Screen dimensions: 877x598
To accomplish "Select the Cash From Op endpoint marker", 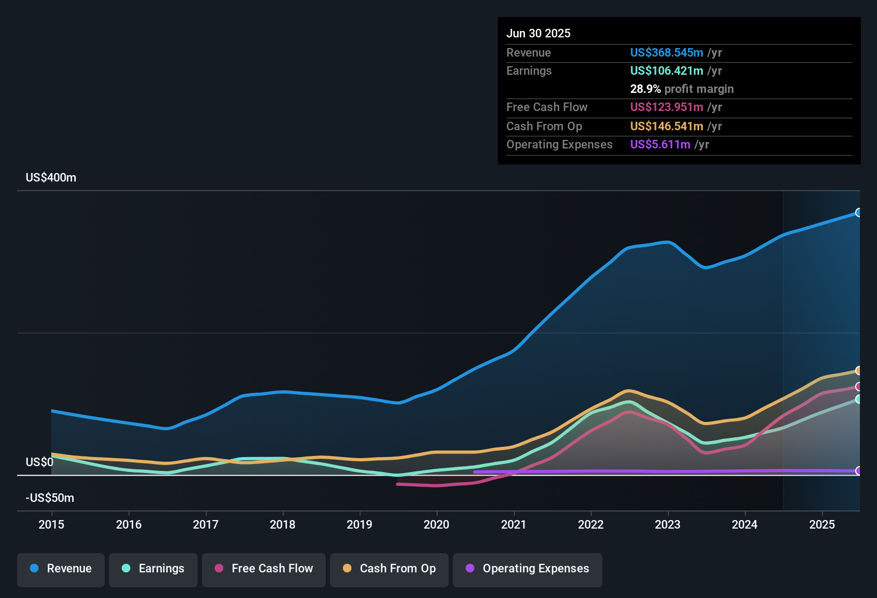I will tap(858, 370).
